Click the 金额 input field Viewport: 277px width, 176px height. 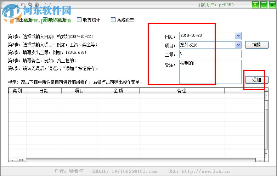coord(210,54)
